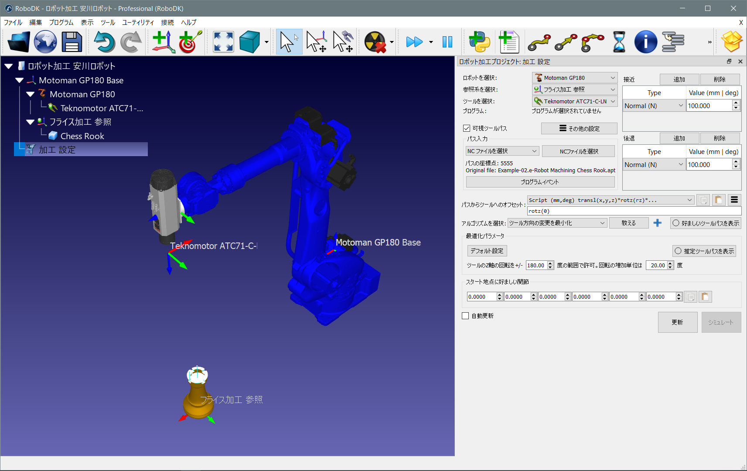Open the ヘルプ menu
The width and height of the screenshot is (747, 471).
tap(188, 23)
